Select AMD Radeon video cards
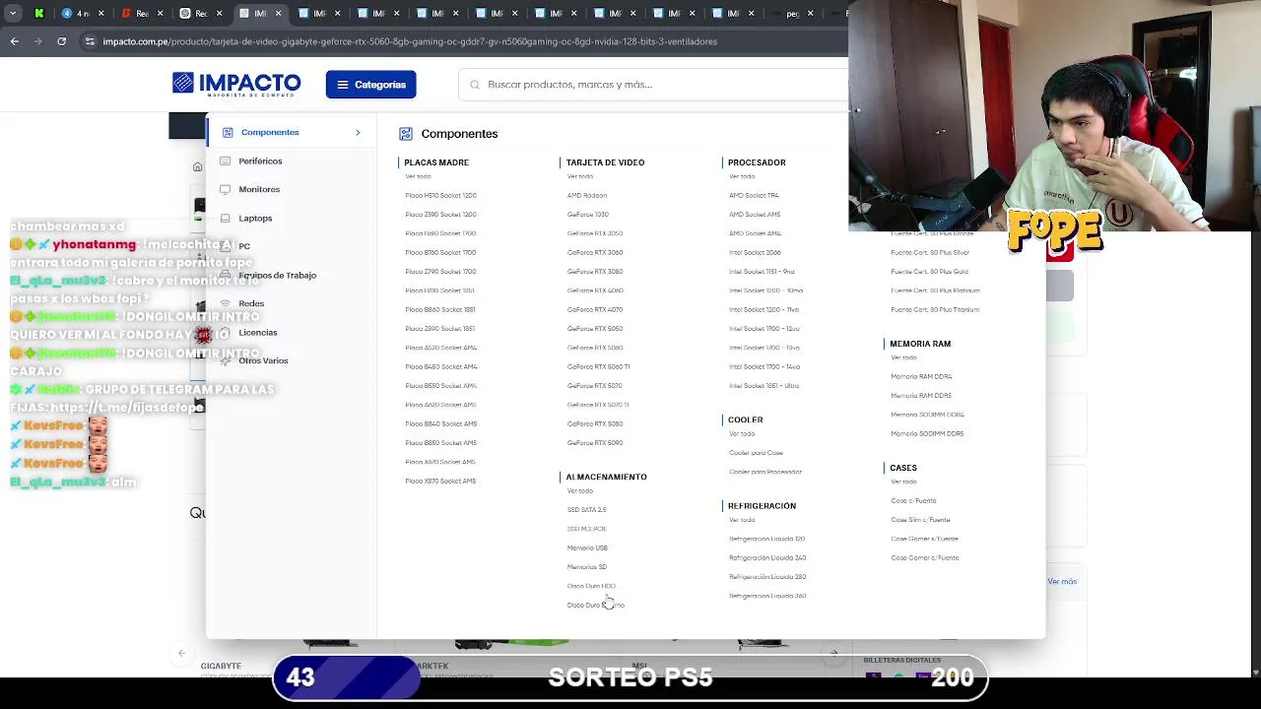1261x709 pixels. point(587,195)
